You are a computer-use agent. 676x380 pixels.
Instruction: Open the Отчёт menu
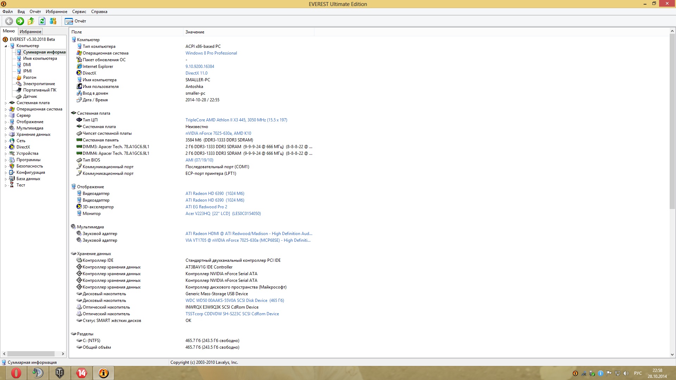pos(35,12)
